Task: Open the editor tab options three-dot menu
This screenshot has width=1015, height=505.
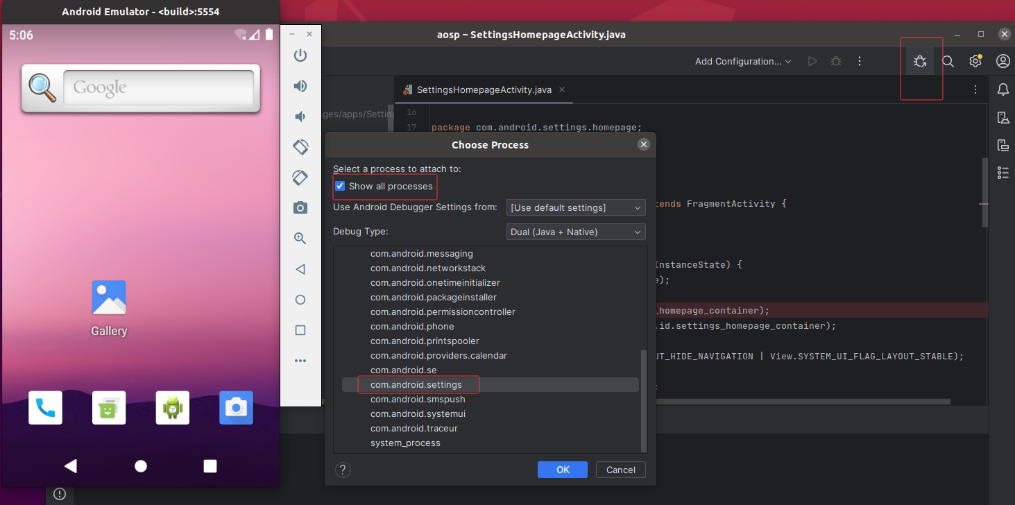Action: [975, 89]
